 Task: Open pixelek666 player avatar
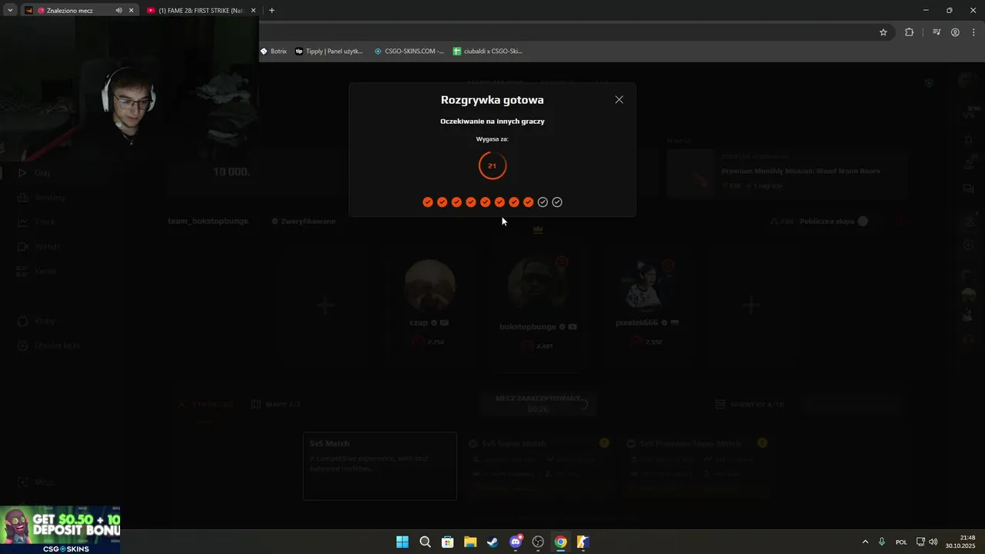tap(645, 285)
